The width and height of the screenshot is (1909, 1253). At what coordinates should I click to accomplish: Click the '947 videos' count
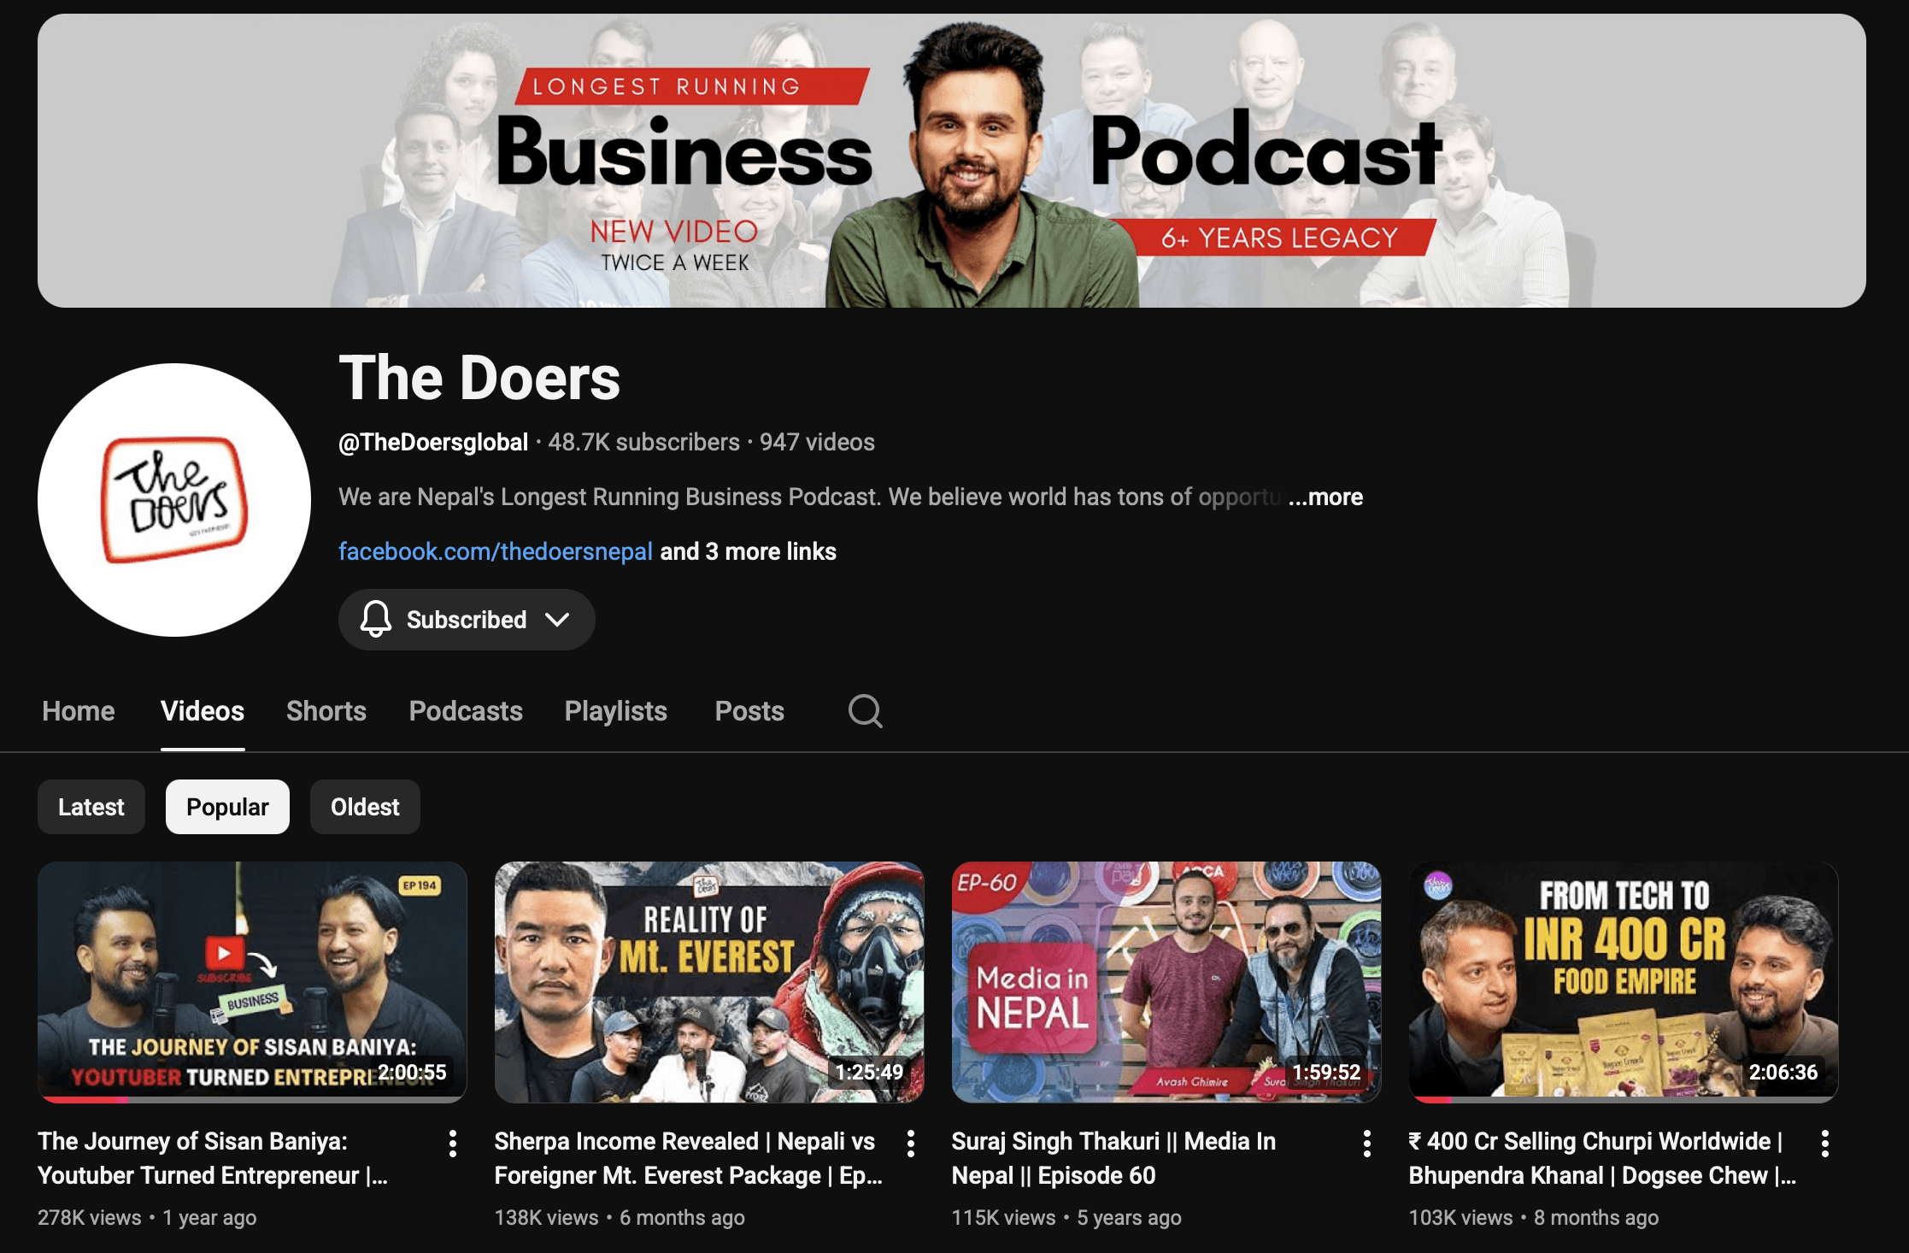tap(818, 442)
